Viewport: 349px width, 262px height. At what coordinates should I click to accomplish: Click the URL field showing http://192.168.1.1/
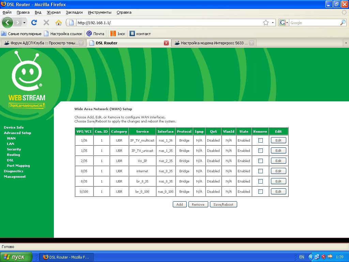pyautogui.click(x=169, y=23)
